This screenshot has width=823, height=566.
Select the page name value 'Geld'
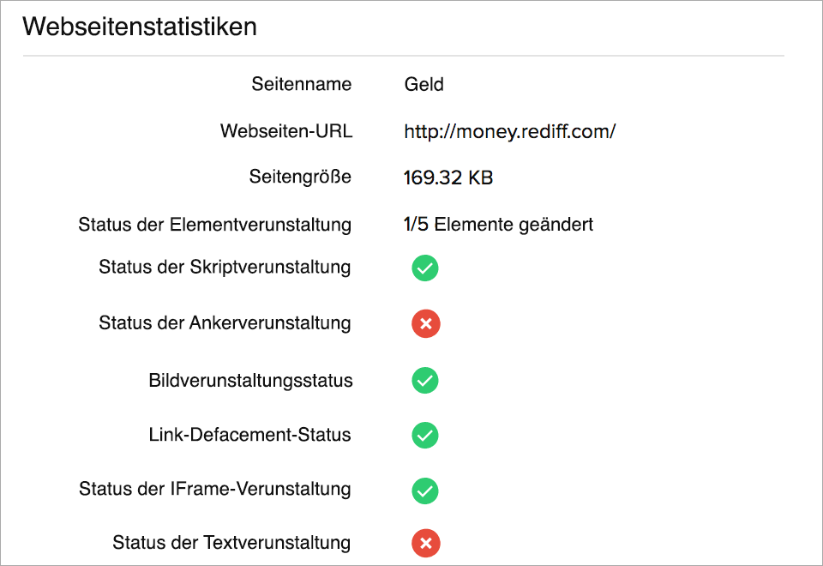coord(424,84)
